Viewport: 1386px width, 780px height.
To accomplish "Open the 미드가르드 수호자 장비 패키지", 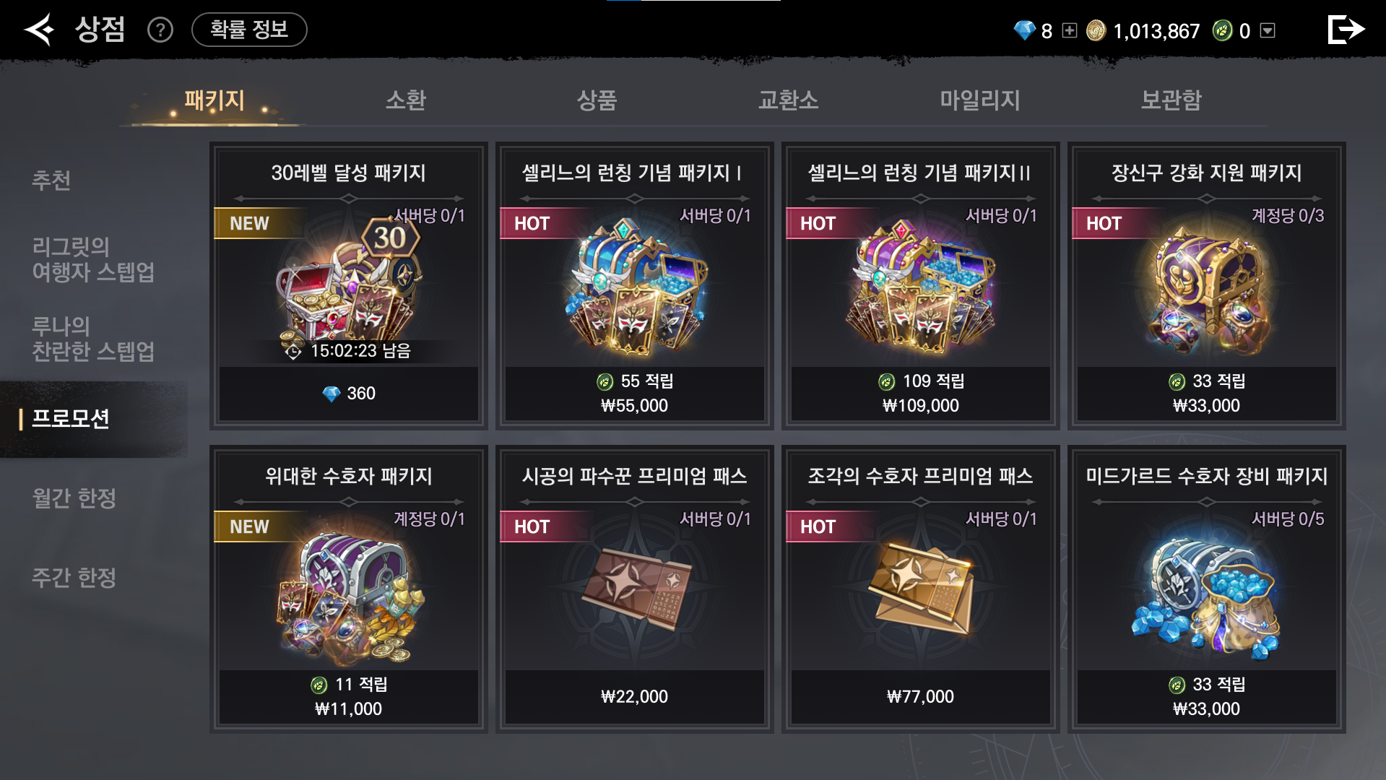I will click(1206, 589).
